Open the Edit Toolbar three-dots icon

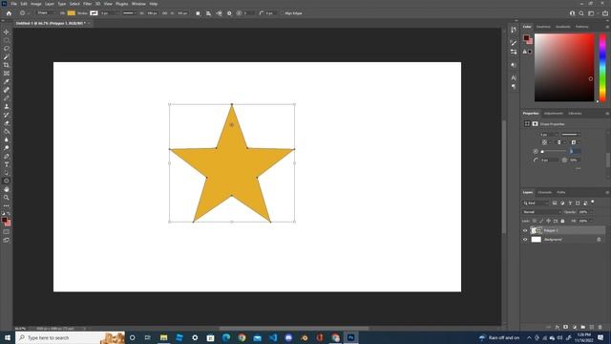pyautogui.click(x=7, y=205)
